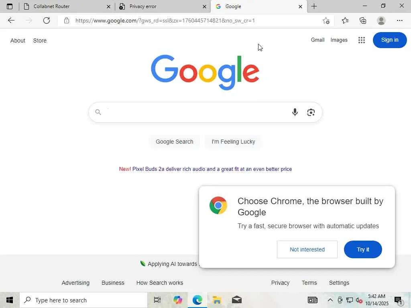Open the browser profile avatar
411x308 pixels.
click(381, 20)
